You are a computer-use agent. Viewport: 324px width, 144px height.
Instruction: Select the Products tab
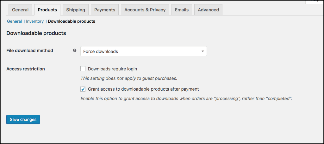click(x=47, y=10)
